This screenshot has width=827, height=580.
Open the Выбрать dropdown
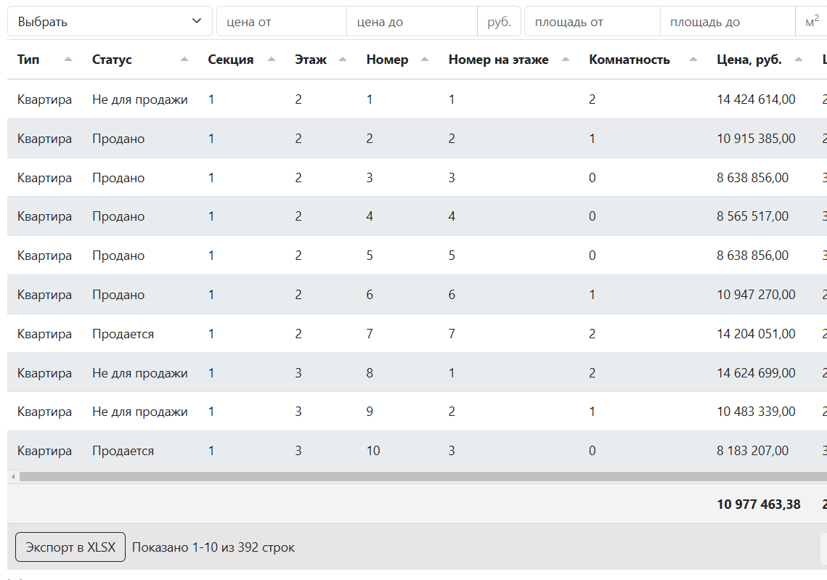tap(110, 22)
